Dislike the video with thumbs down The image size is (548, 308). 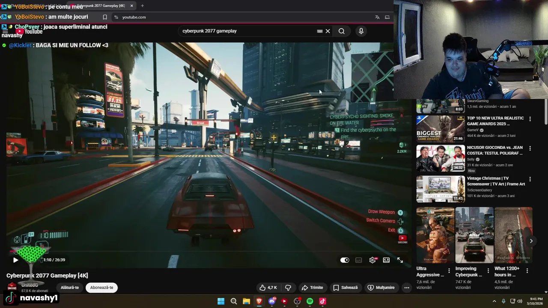[x=288, y=287]
